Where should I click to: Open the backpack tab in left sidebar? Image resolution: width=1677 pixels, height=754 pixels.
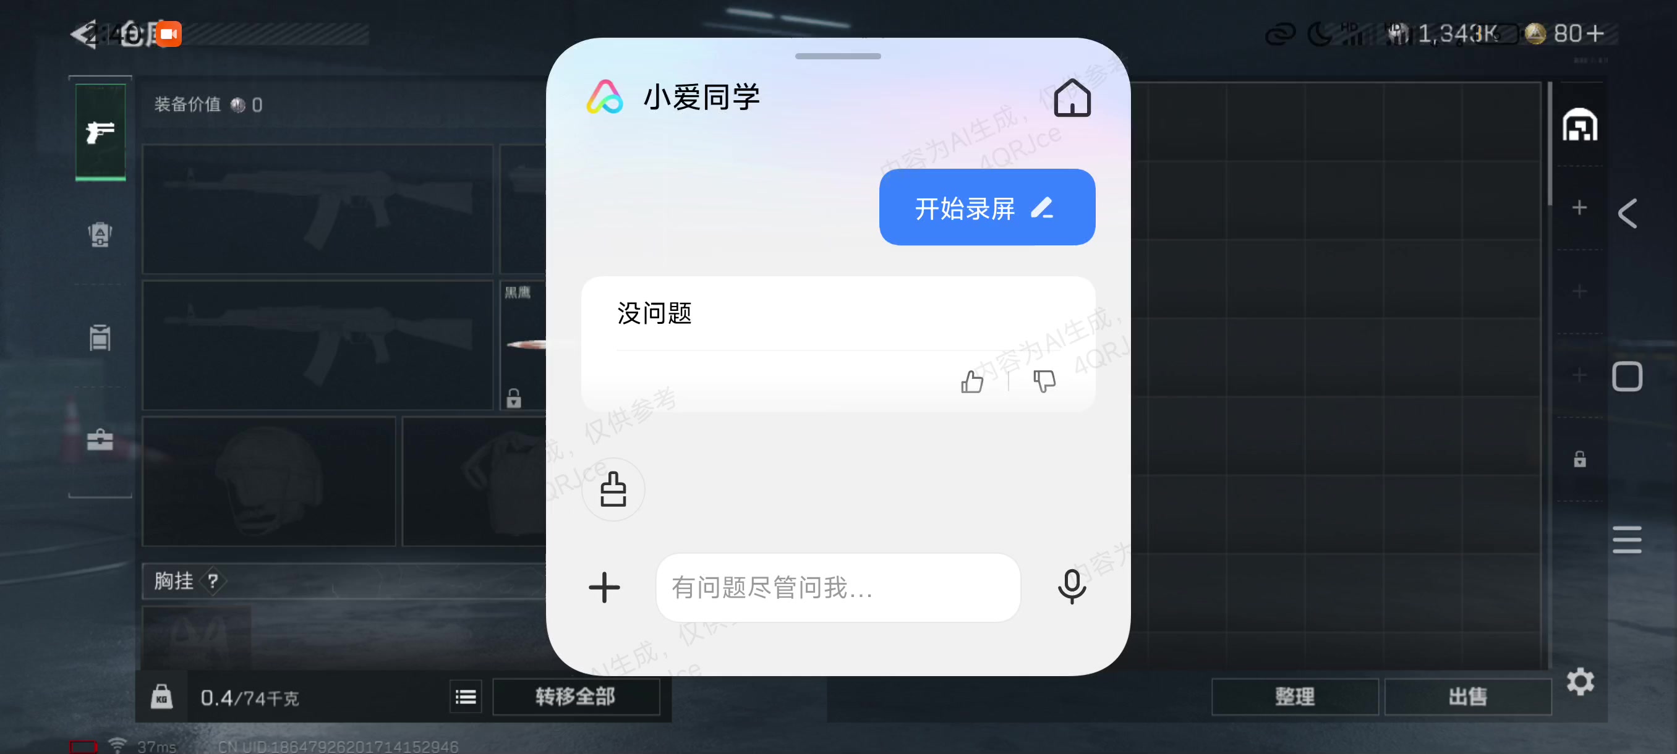100,234
